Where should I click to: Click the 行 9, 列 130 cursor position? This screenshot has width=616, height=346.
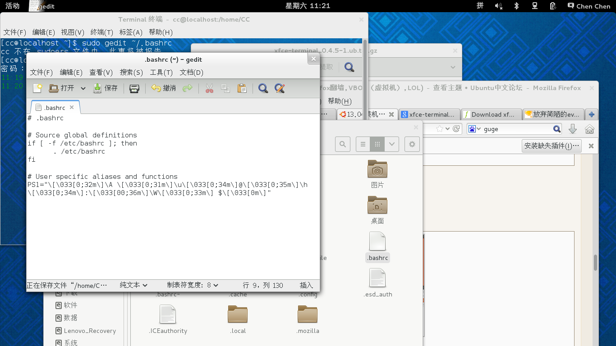point(263,285)
